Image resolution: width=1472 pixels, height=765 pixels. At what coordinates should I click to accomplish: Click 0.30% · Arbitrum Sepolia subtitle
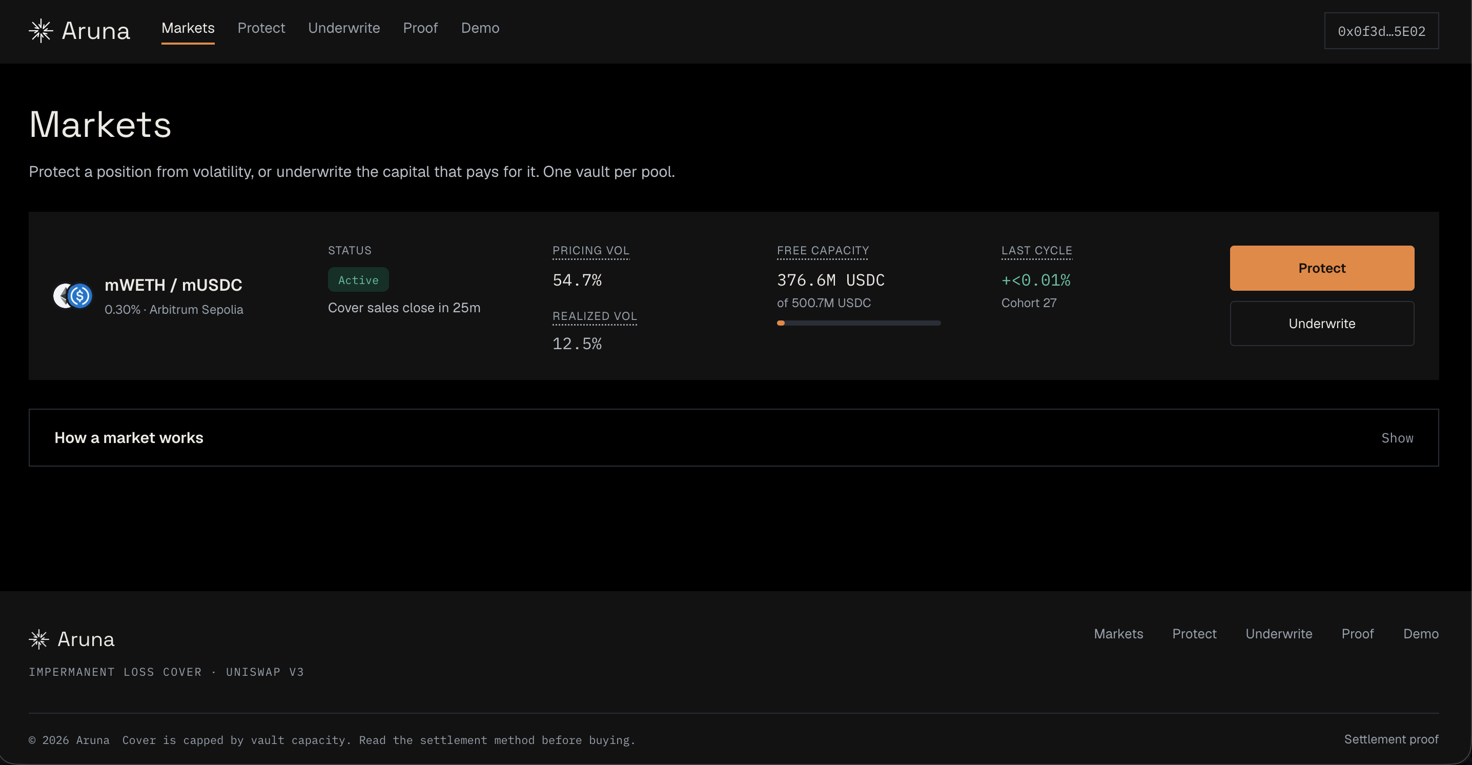(x=174, y=309)
